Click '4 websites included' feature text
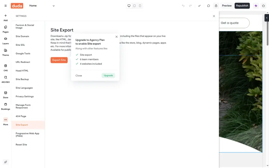This screenshot has width=269, height=168. click(x=91, y=64)
